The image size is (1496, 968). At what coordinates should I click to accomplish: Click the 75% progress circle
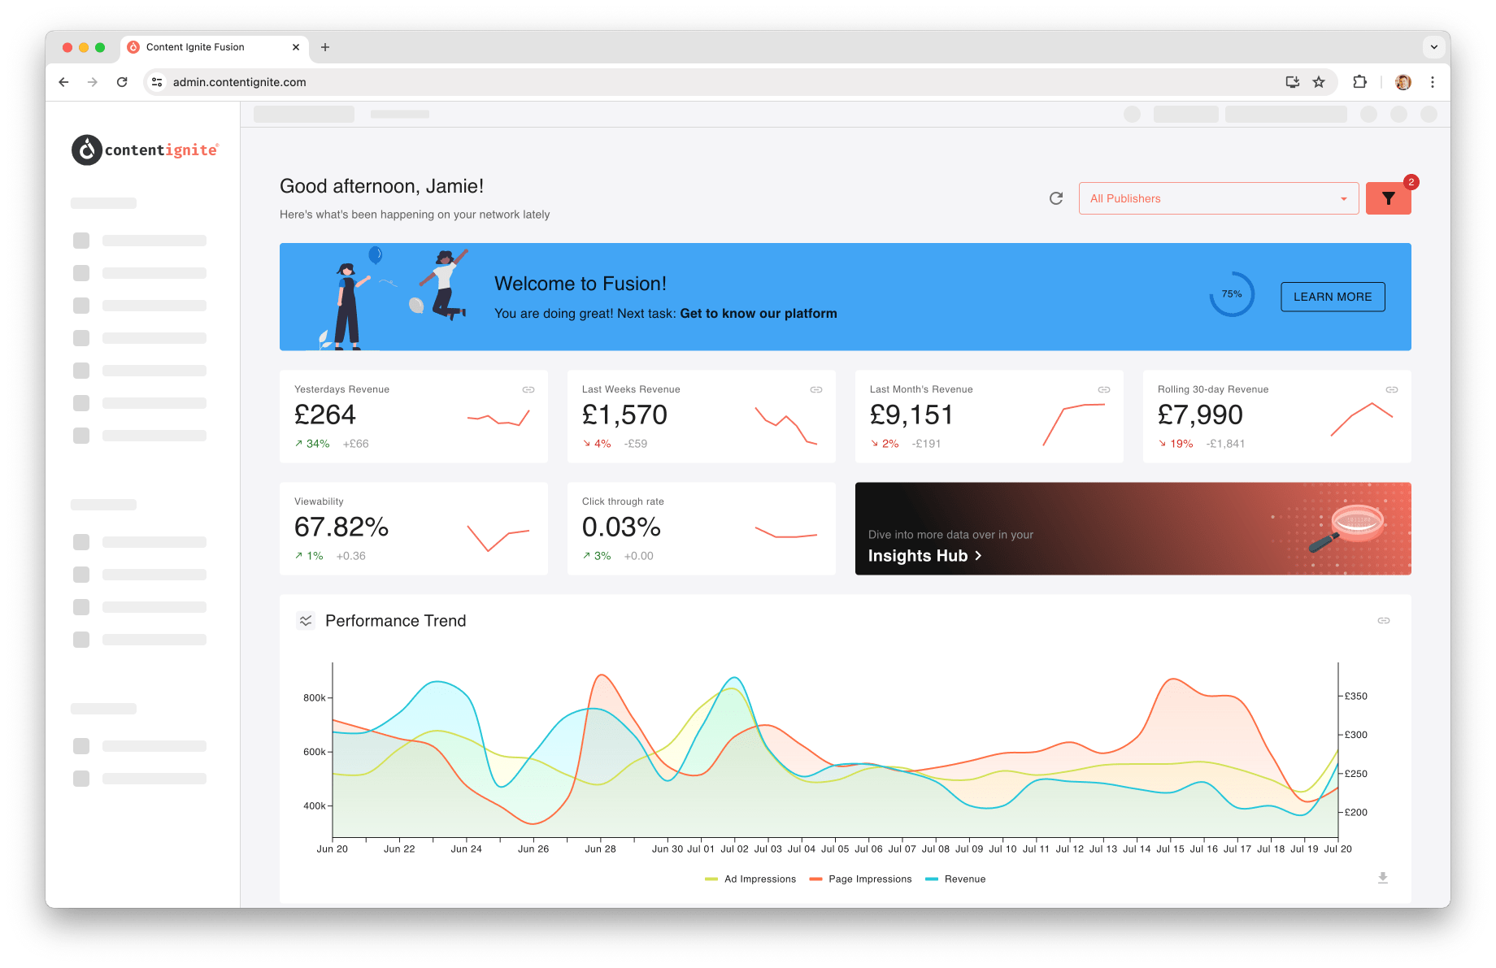pyautogui.click(x=1231, y=294)
